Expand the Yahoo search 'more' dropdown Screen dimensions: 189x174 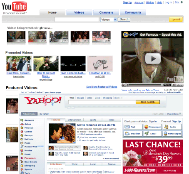click(x=118, y=98)
